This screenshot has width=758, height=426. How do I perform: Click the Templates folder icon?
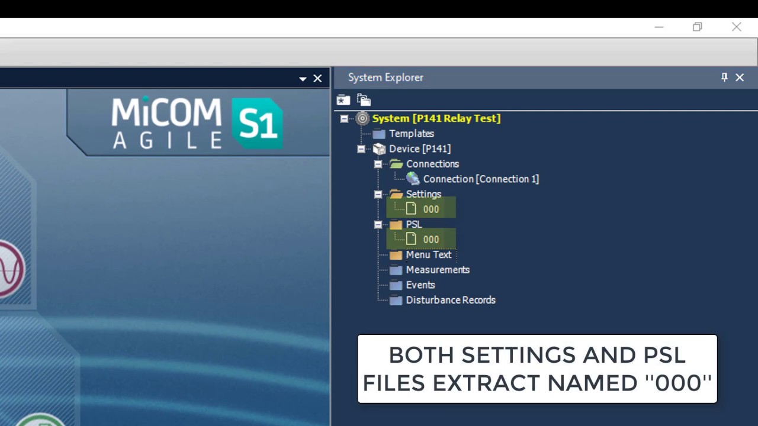tap(379, 134)
